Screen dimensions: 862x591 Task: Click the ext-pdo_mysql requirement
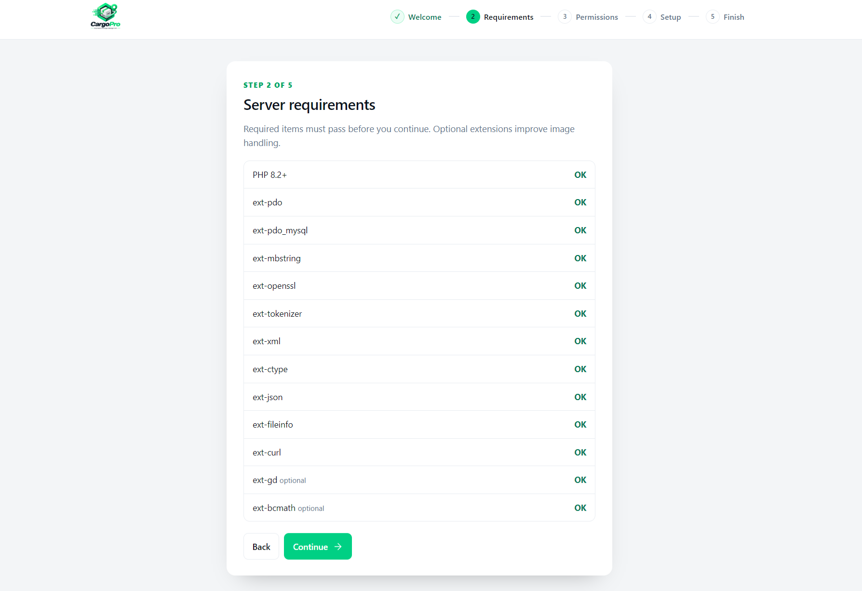click(x=419, y=230)
